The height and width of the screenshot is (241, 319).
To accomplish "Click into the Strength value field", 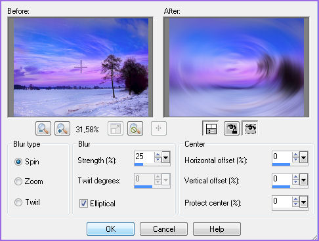I will pyautogui.click(x=144, y=157).
